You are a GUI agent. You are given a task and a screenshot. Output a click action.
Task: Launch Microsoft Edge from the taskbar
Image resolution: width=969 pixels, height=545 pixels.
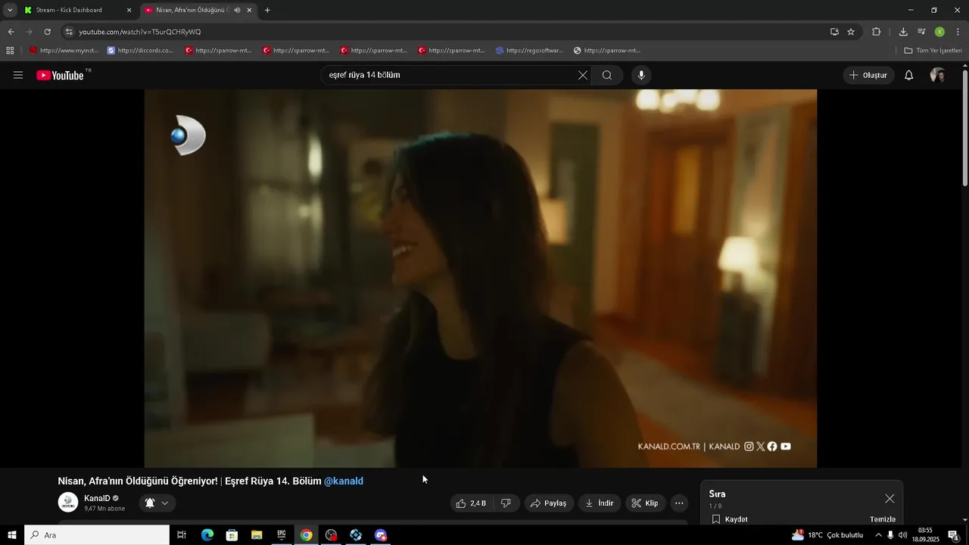click(x=207, y=535)
